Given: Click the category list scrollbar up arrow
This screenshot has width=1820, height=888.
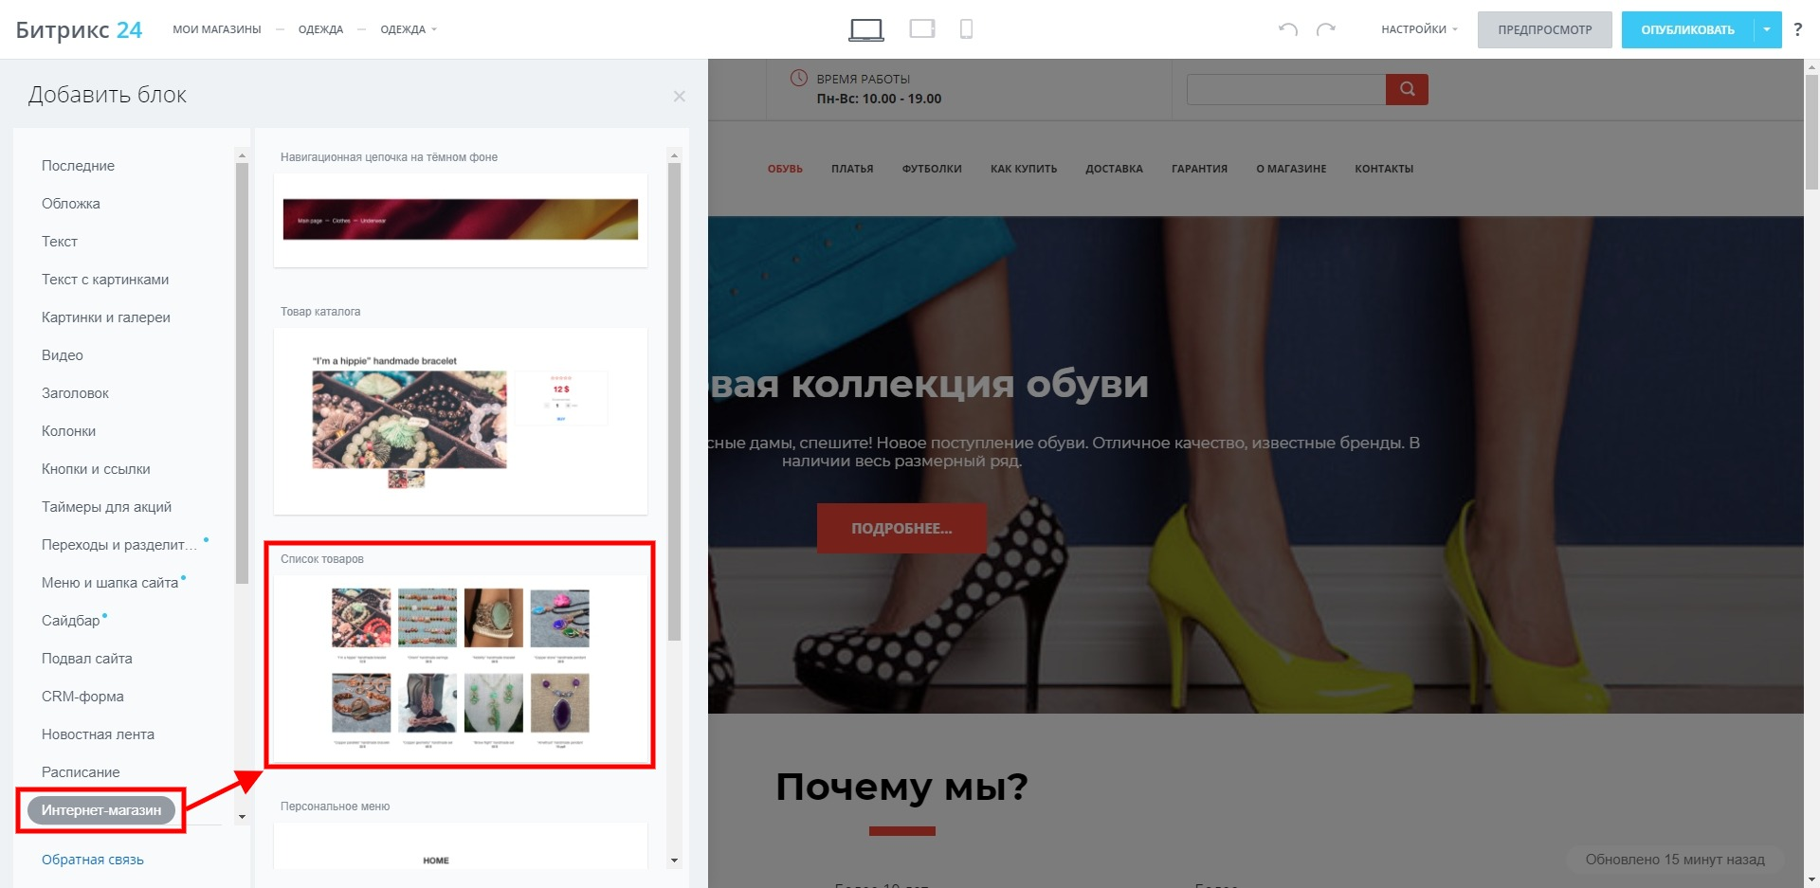Looking at the screenshot, I should point(242,154).
